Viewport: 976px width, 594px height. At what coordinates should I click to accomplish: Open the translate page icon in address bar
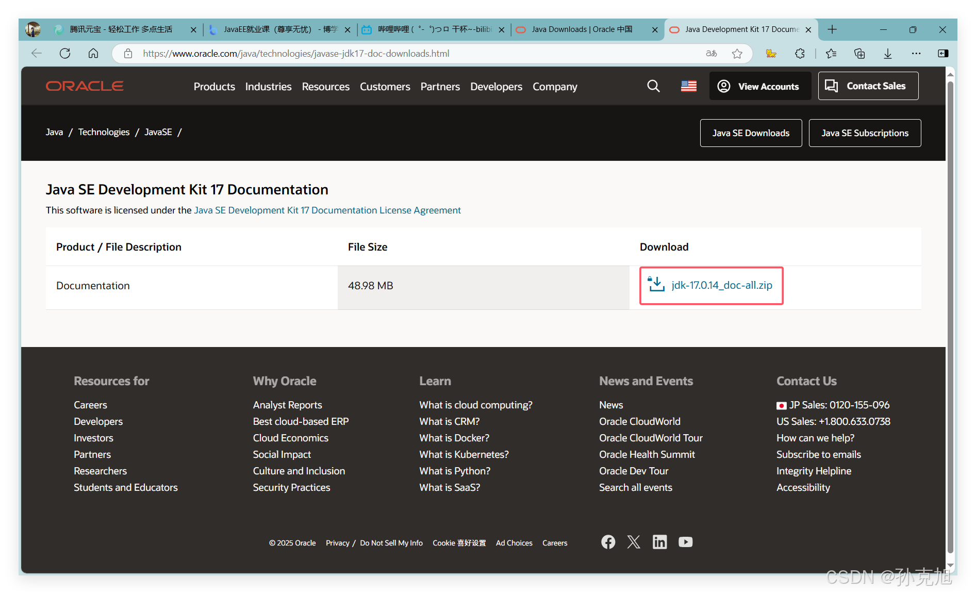pyautogui.click(x=712, y=54)
